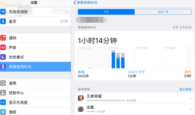Tap the Wallpaper flower icon
Screen dimensions: 195x115
(x=3, y=112)
